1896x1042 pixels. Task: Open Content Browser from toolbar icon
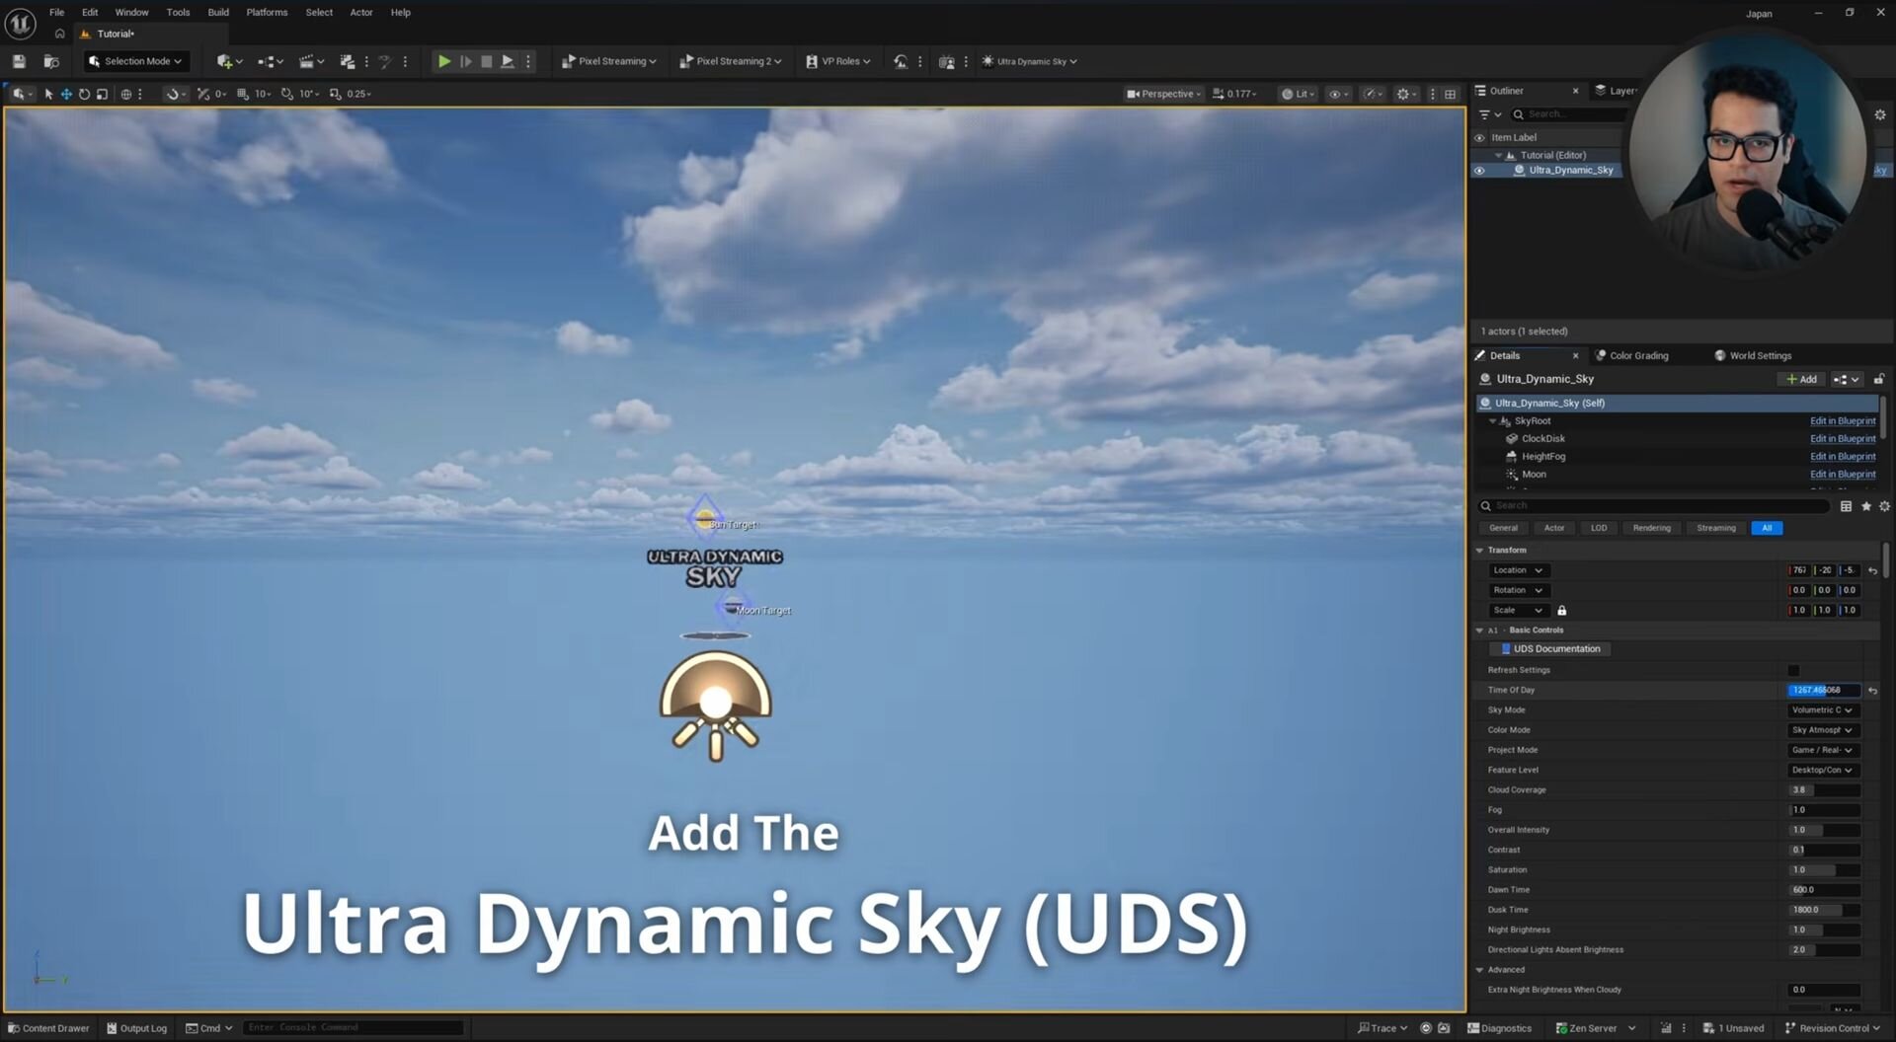[x=51, y=61]
